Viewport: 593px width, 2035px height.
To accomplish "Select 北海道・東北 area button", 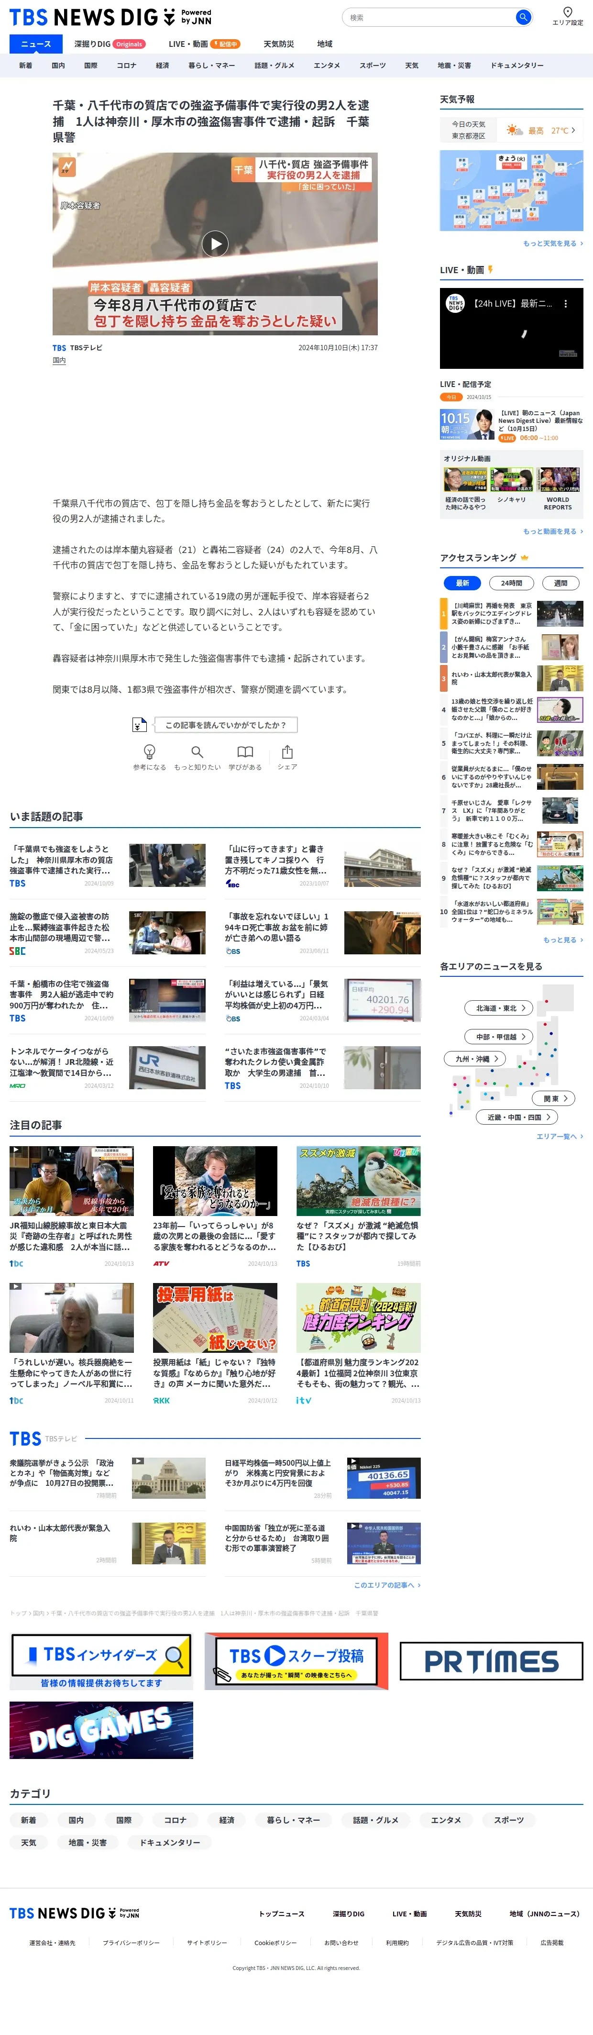I will (x=499, y=1008).
